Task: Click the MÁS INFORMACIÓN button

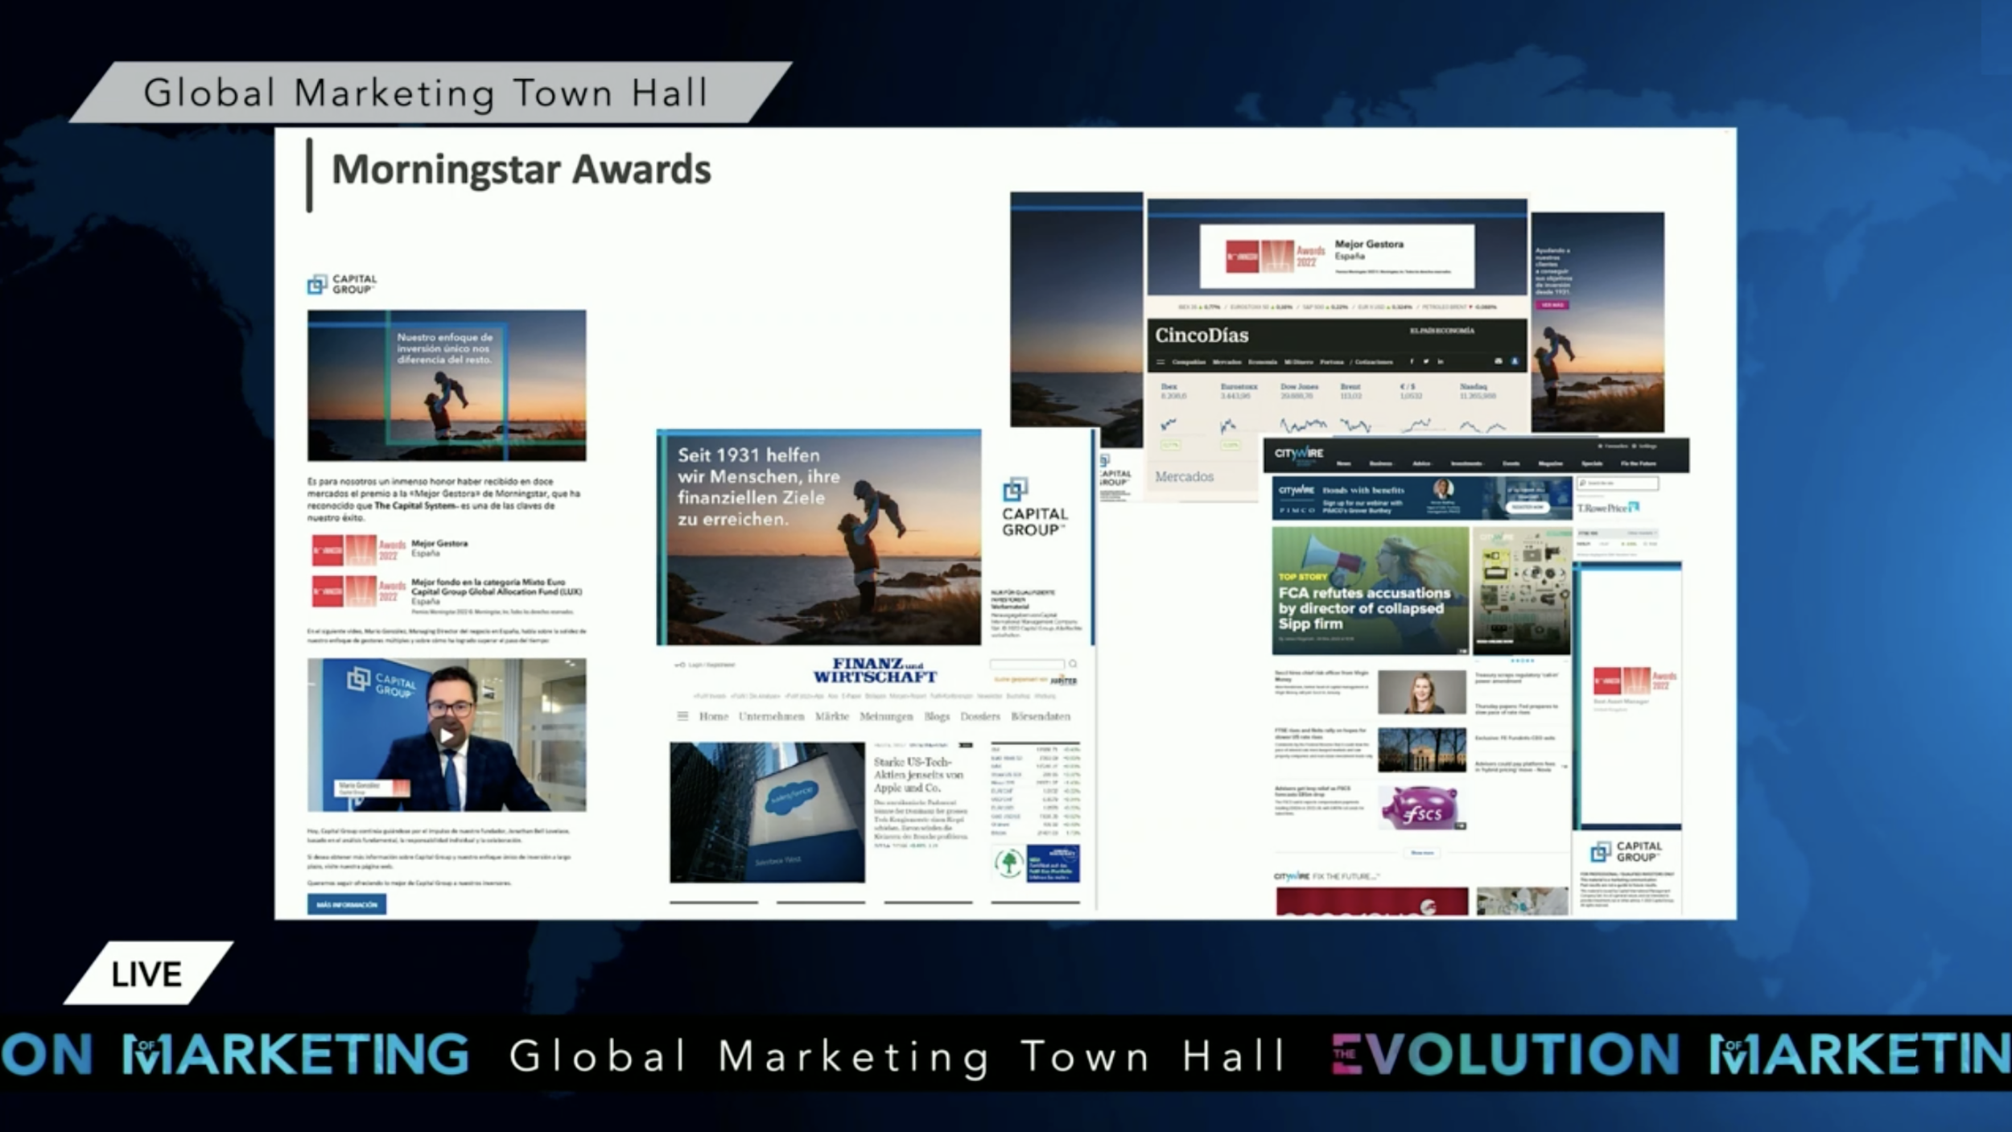Action: 346,904
